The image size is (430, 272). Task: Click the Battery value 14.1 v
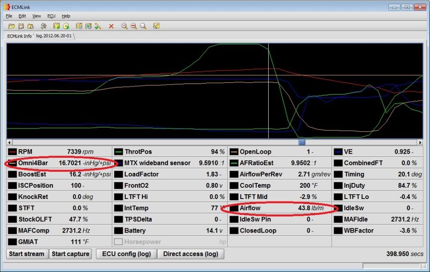point(214,230)
